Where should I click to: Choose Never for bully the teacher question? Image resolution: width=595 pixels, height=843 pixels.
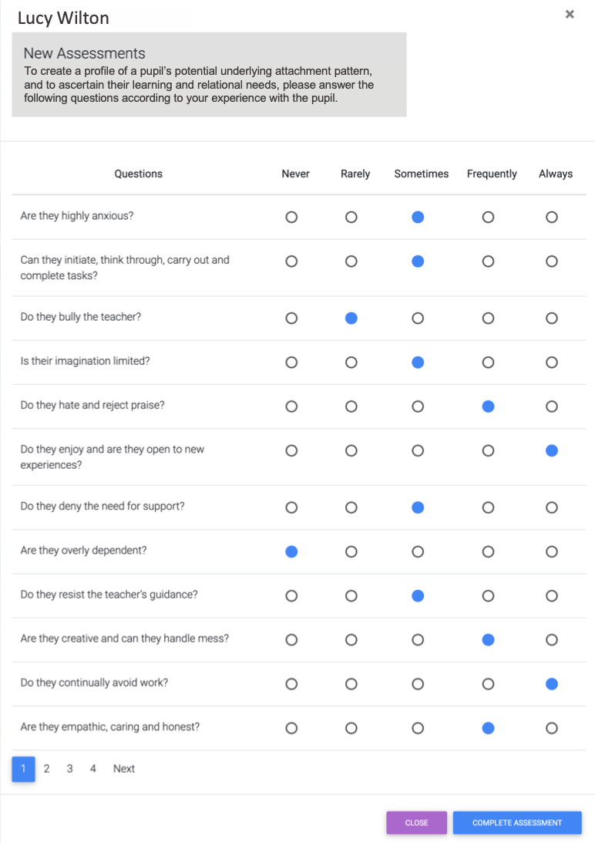pyautogui.click(x=291, y=319)
